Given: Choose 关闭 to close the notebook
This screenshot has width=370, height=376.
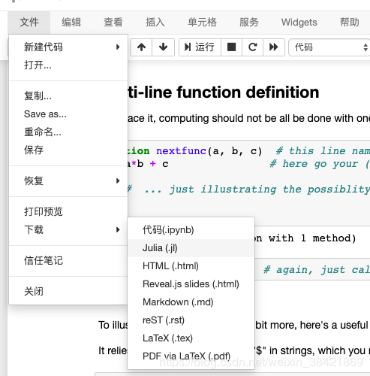Looking at the screenshot, I should (68, 291).
